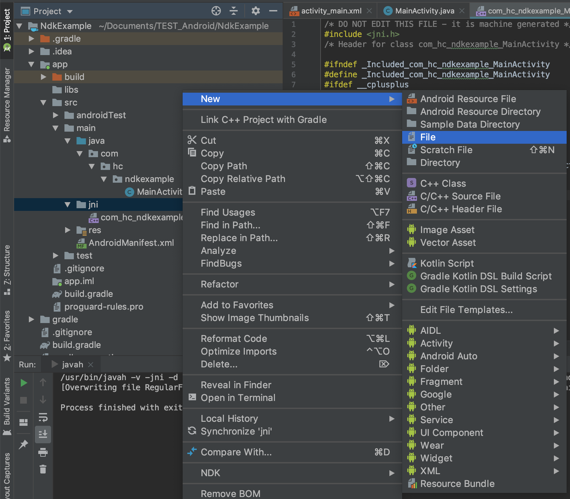
Task: Expand the .gradle folder
Action: click(x=32, y=39)
